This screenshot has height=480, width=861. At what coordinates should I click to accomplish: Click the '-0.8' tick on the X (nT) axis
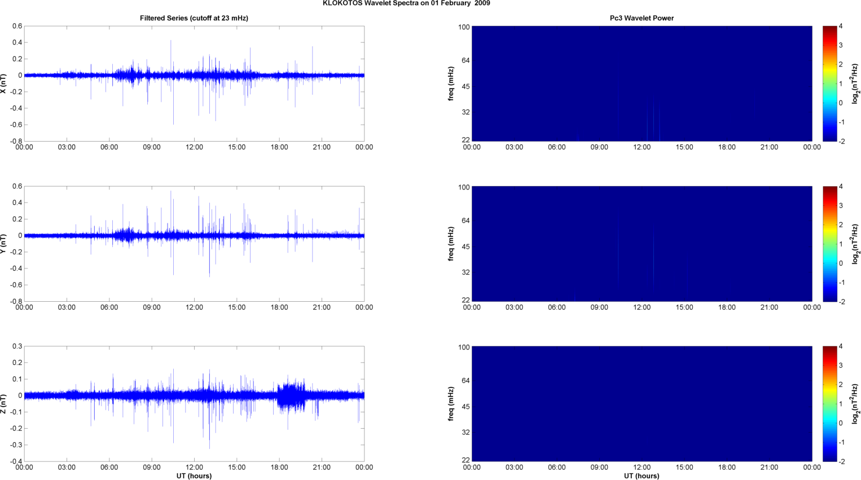[x=16, y=142]
